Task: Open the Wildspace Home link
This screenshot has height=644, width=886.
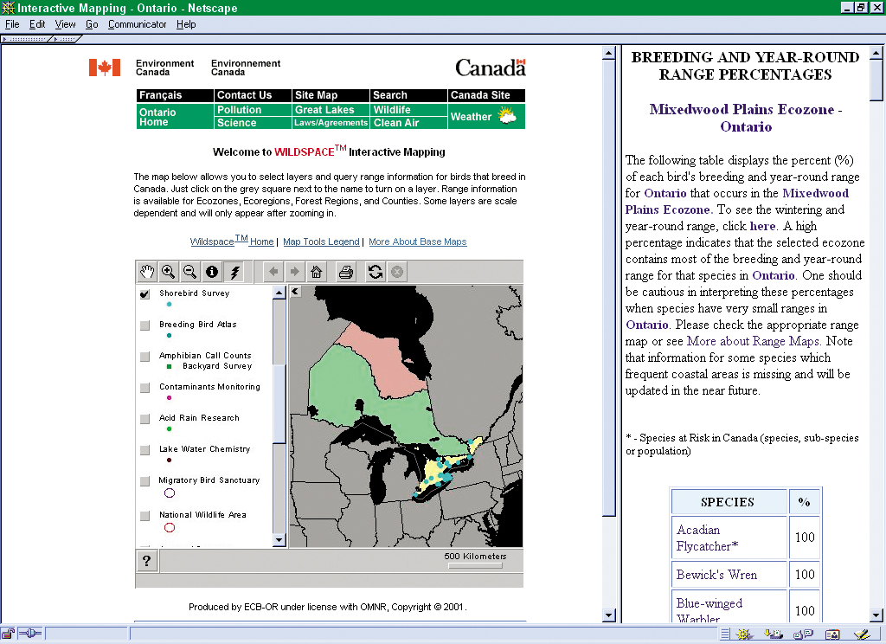Action: [x=232, y=241]
